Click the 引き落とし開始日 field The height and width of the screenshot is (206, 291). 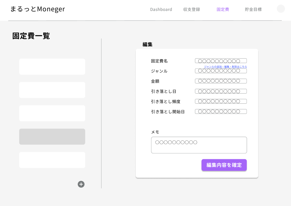[221, 112]
